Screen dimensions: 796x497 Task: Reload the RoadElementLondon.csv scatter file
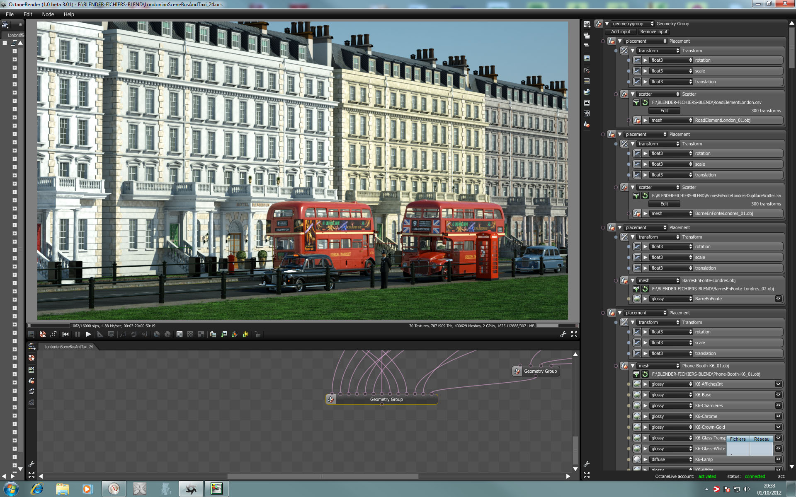pos(645,102)
